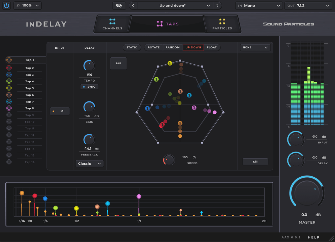Toggle Tap 3 power button
Image resolution: width=335 pixels, height=242 pixels.
coord(9,75)
